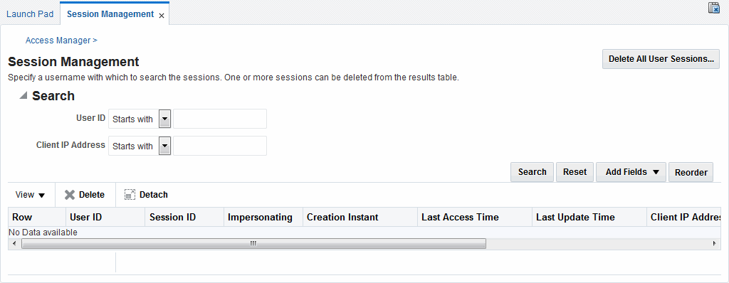Close the Session Management tab
Viewport: 729px width, 283px height.
coord(162,16)
